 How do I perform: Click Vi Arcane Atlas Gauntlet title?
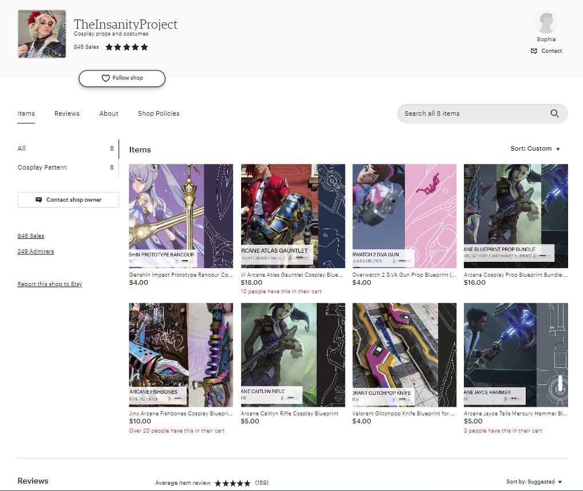(291, 275)
